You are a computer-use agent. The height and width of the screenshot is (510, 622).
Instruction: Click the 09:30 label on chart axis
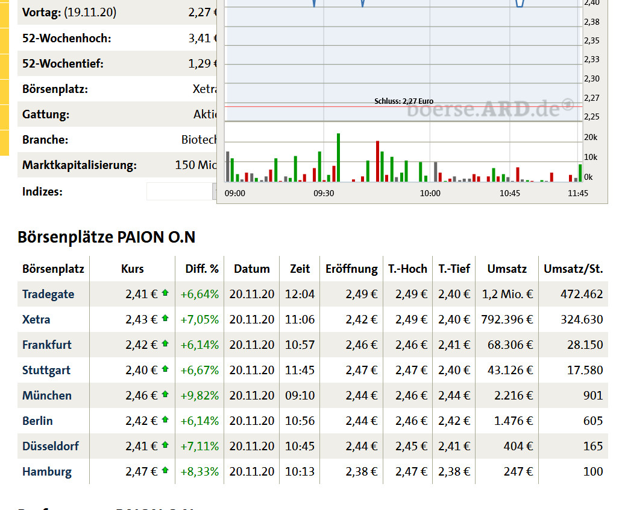[324, 193]
